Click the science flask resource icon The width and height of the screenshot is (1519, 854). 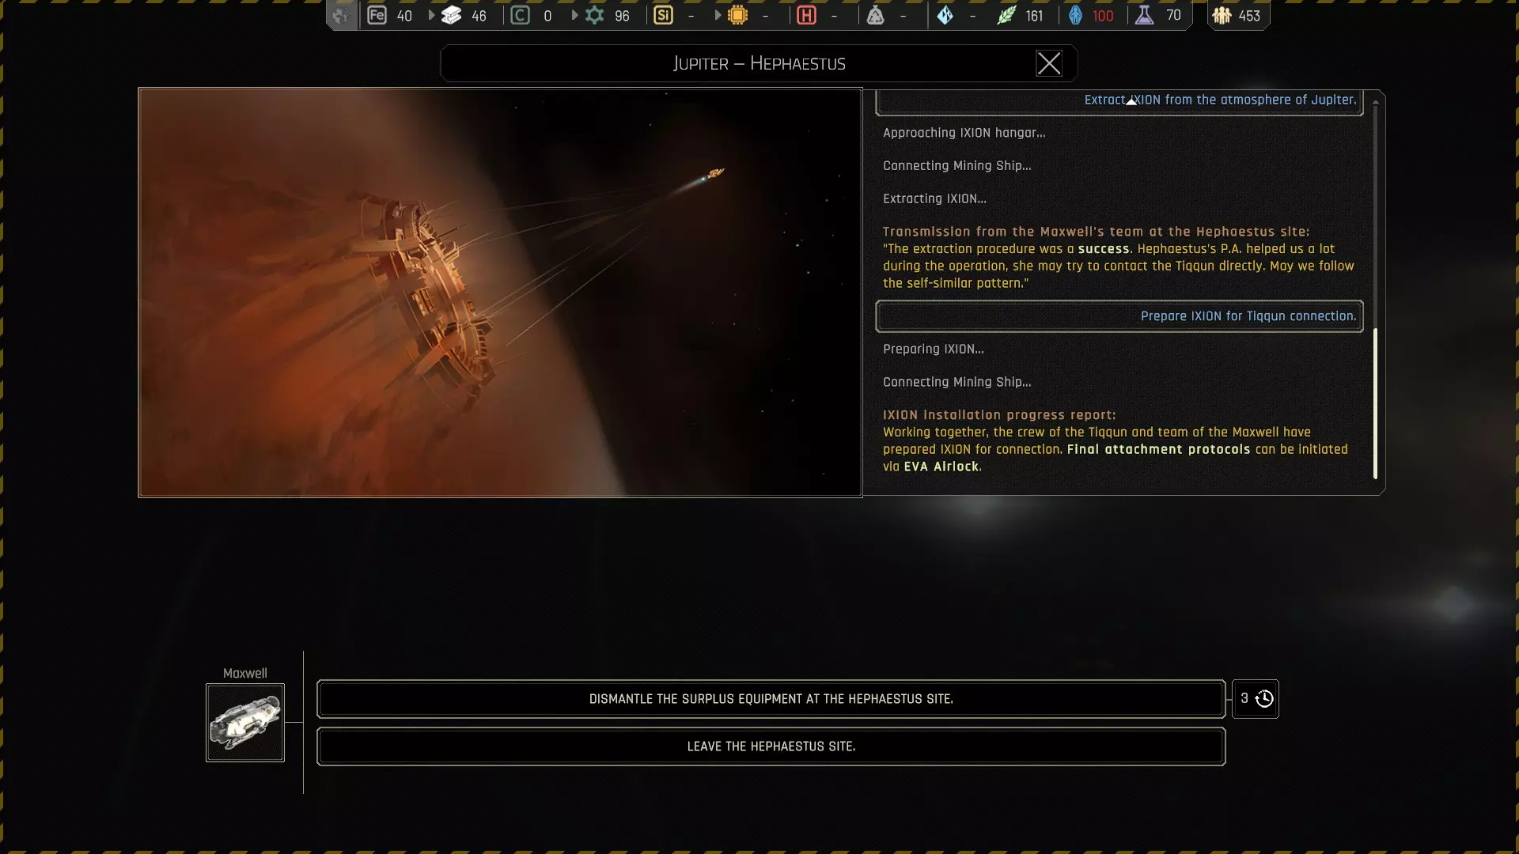(x=1144, y=16)
